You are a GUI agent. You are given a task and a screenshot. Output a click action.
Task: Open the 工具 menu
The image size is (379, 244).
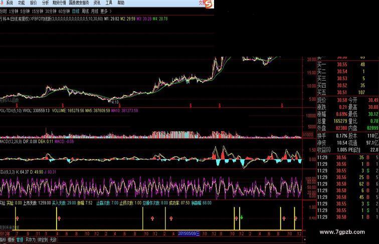point(109,3)
